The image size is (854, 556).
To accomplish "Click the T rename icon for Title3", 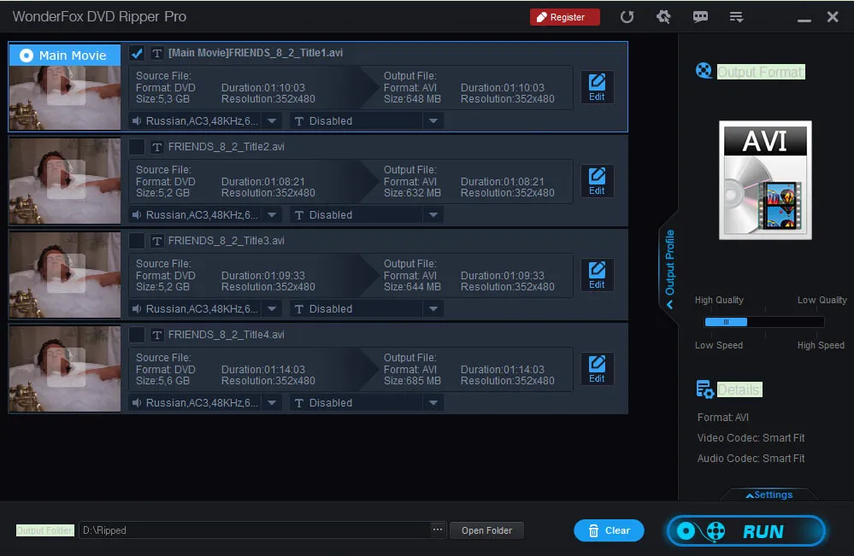I will click(156, 241).
